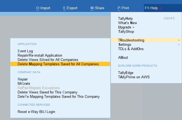The height and width of the screenshot is (120, 182).
Task: Choose Upgrade in the Help menu
Action: [125, 27]
